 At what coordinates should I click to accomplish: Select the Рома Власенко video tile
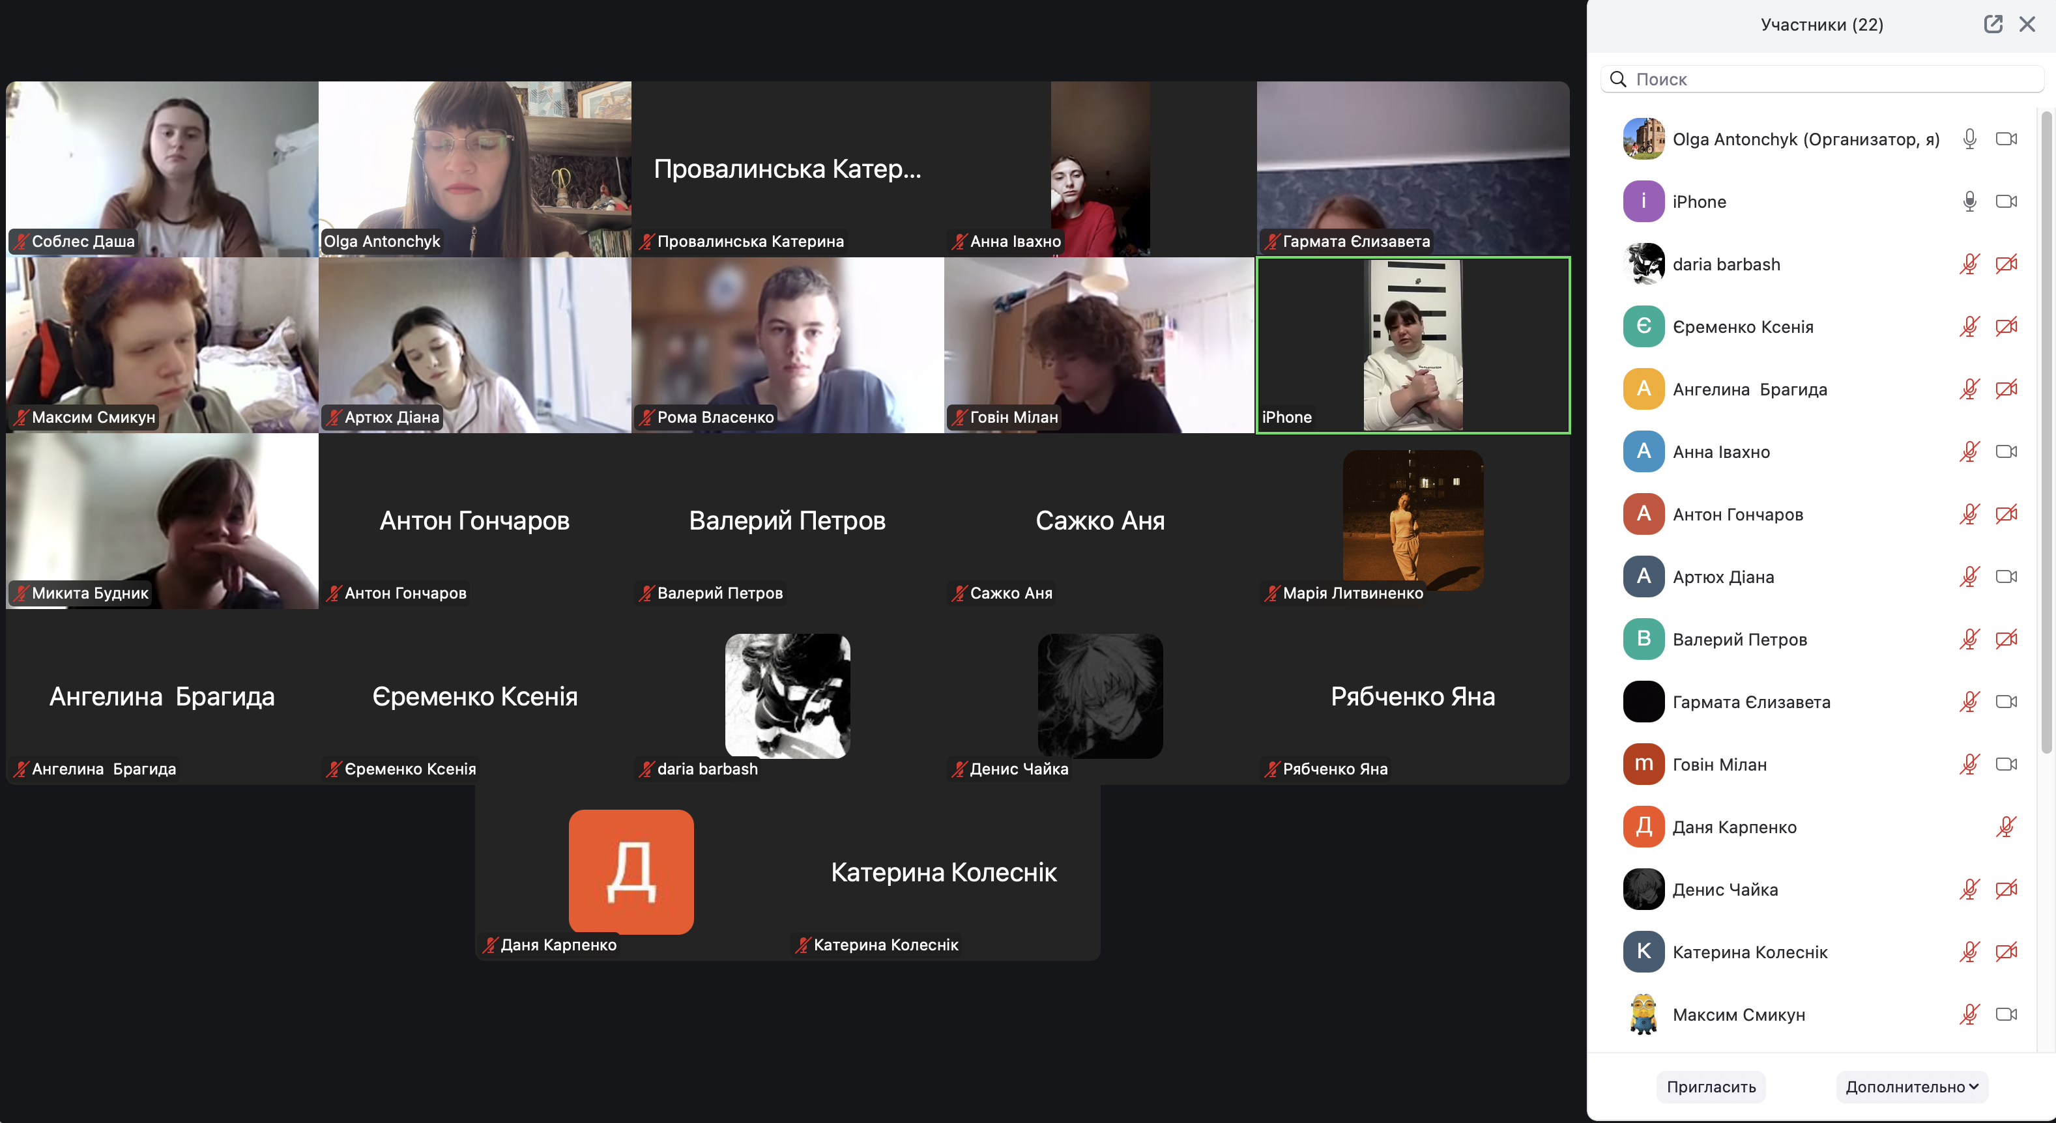[x=787, y=345]
